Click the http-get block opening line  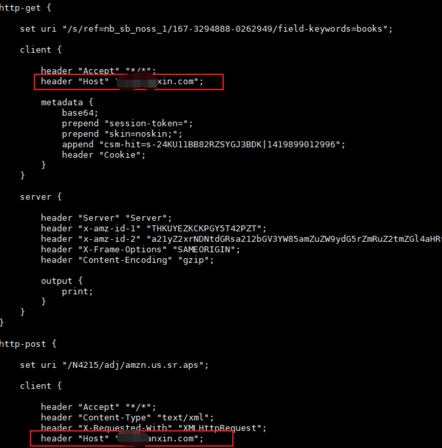(25, 8)
